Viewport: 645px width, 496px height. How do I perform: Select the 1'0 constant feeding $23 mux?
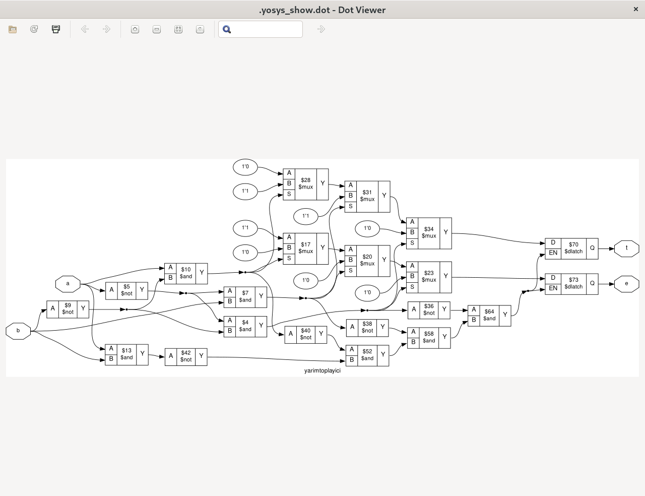367,292
